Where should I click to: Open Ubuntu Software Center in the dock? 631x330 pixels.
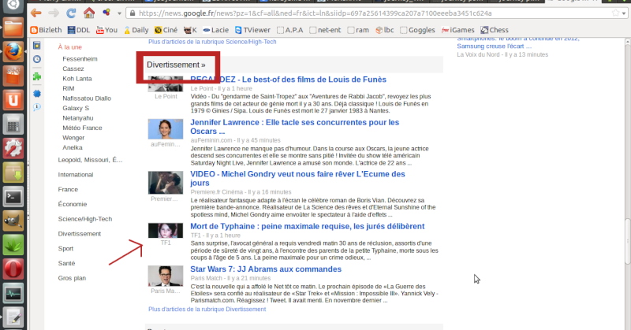click(13, 76)
